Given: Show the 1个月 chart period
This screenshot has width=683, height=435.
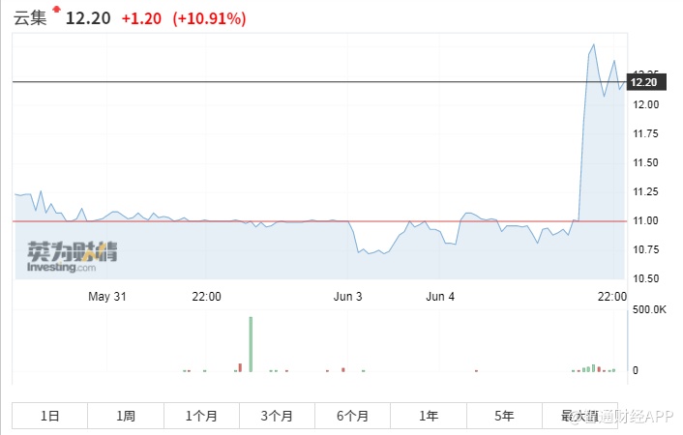Looking at the screenshot, I should [x=201, y=416].
